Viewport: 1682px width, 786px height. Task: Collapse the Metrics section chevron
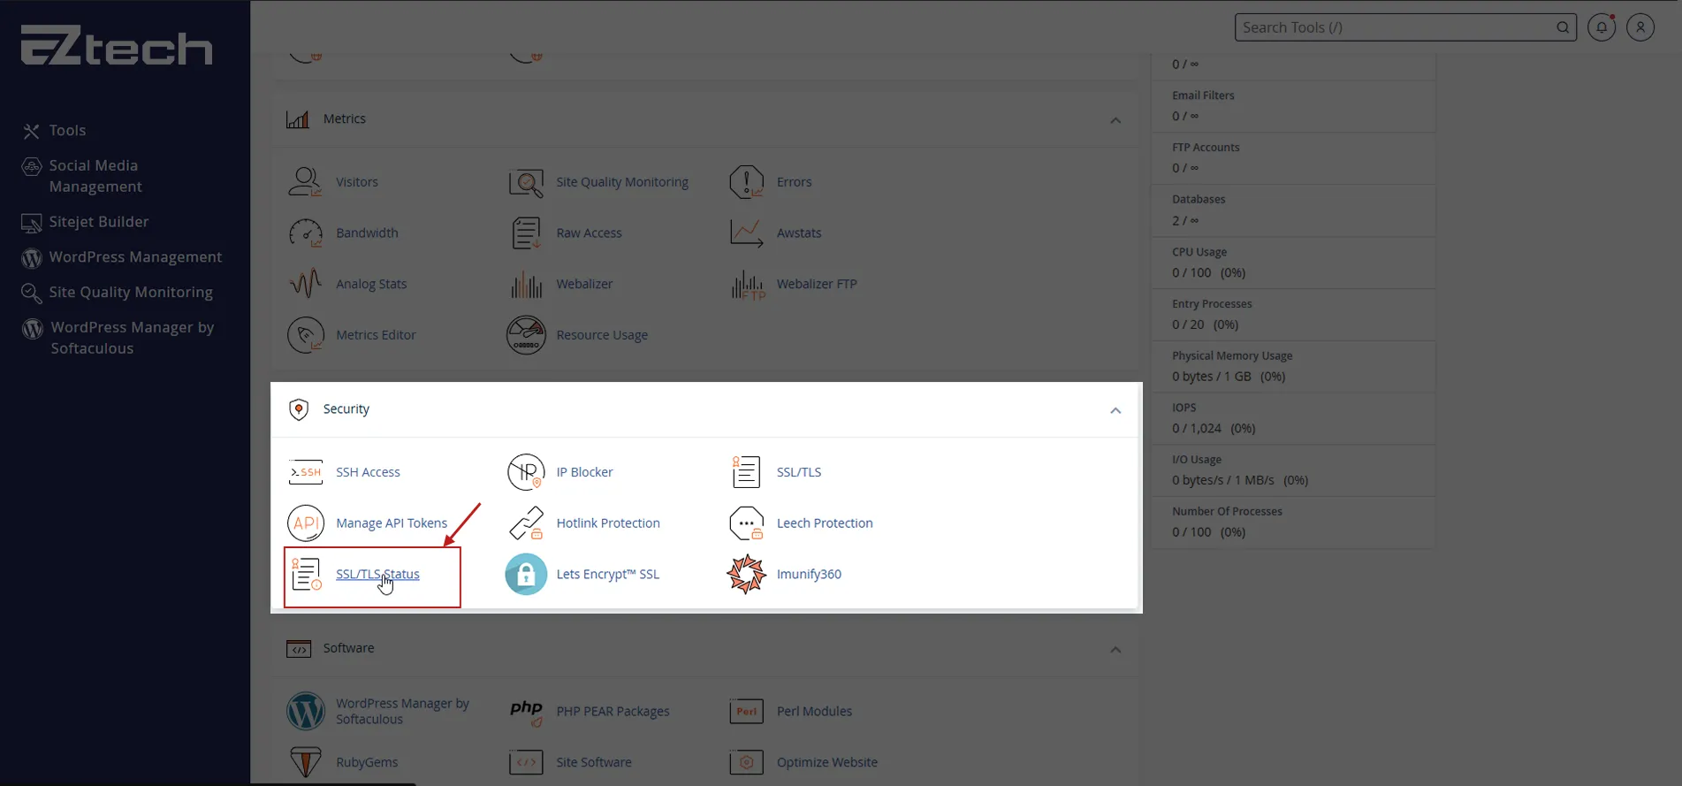[x=1115, y=120]
